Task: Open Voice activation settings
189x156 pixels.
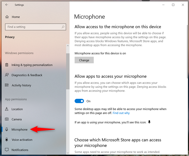Action: 22,140
